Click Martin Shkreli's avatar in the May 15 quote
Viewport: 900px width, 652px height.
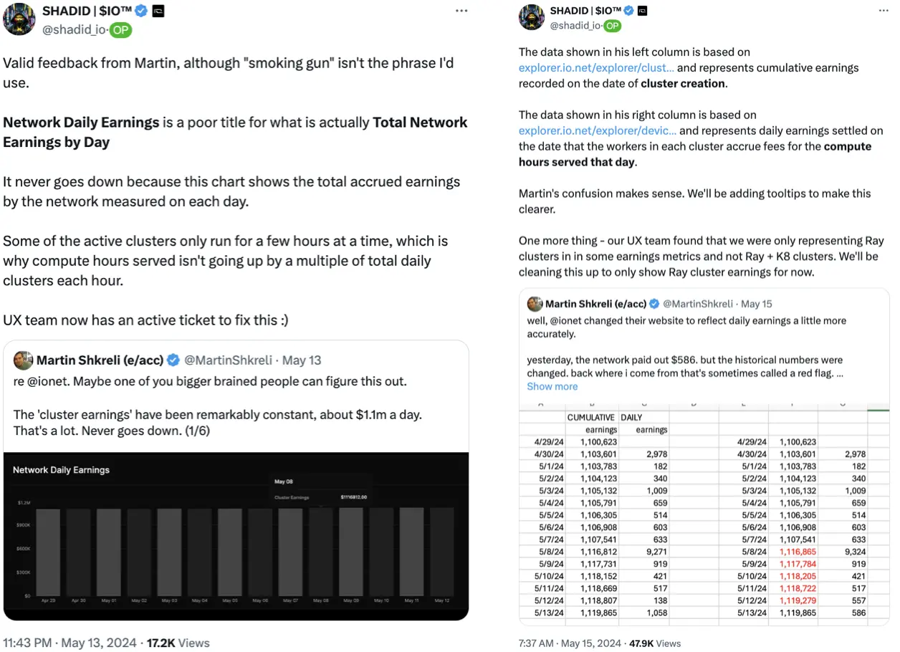(535, 304)
